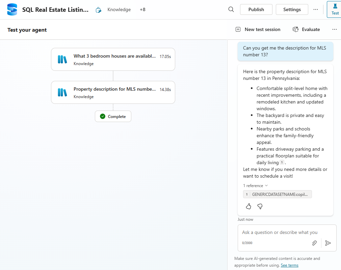Click the paperclip attach file icon

pyautogui.click(x=314, y=243)
